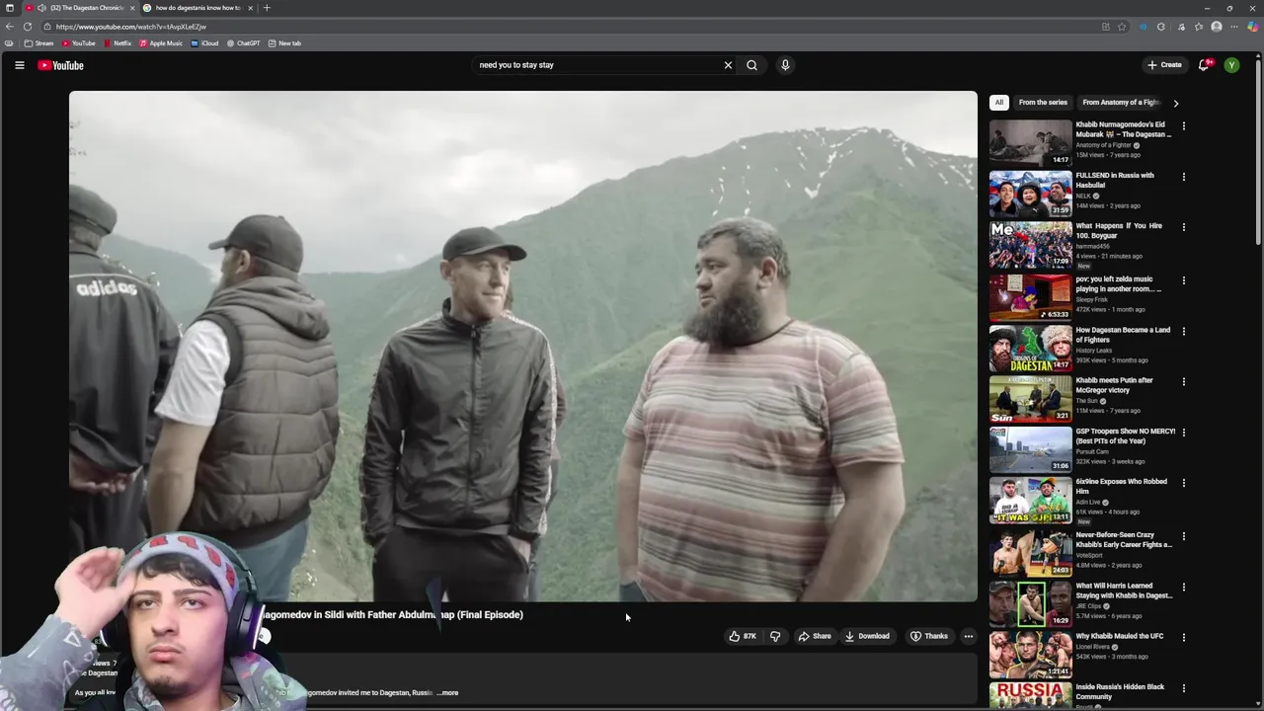The image size is (1264, 711).
Task: Mute the Dagestan Chronicles tab audio icon
Action: tap(41, 8)
